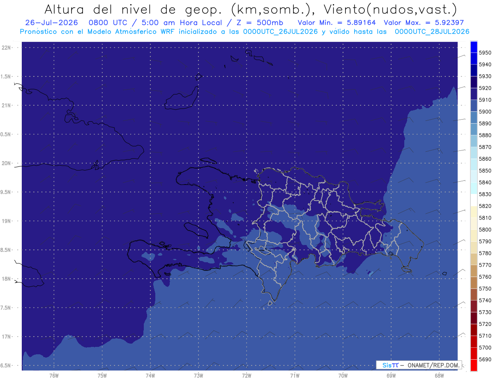Viewport: 493px width, 381px height.
Task: Click the white swatch between 5820 and 5830
Action: click(474, 200)
